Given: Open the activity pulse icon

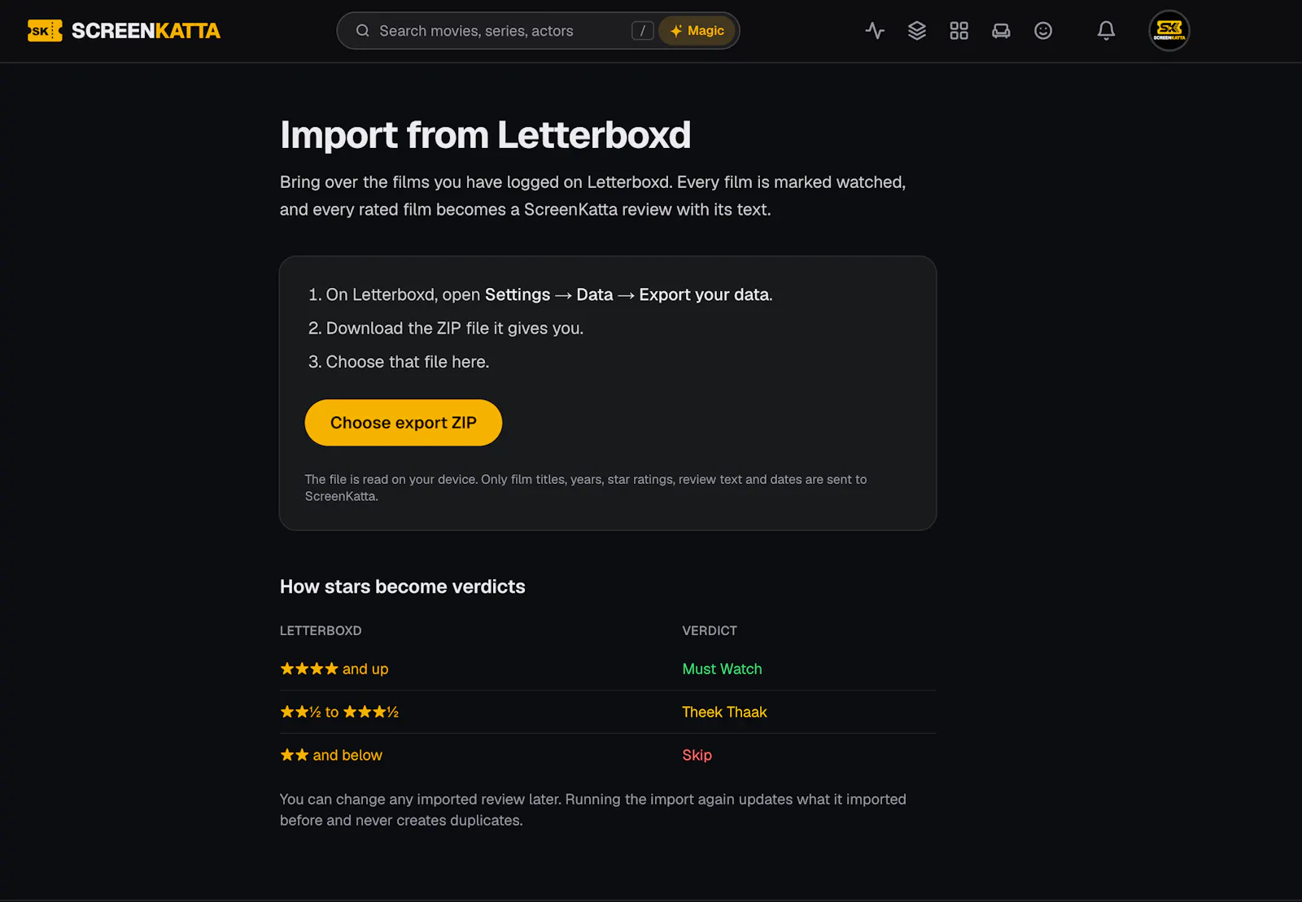Looking at the screenshot, I should [875, 31].
